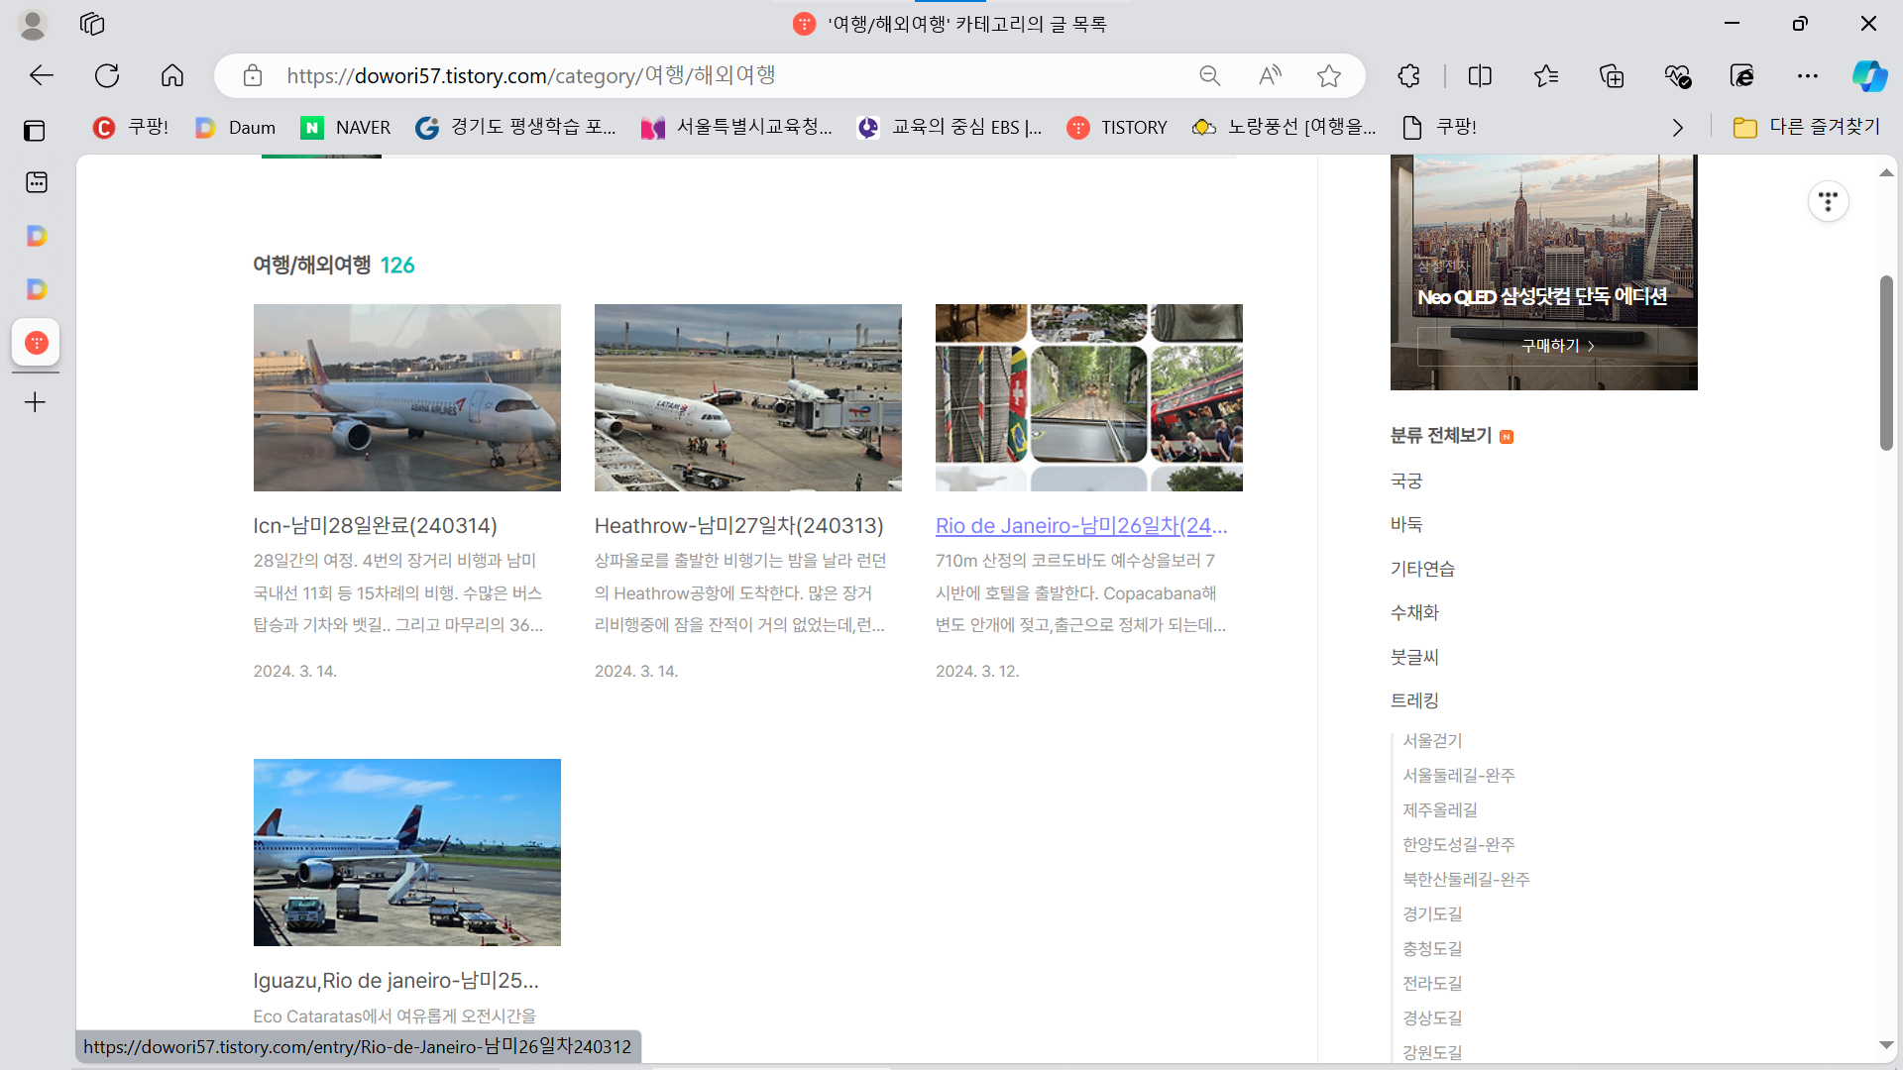Open Split screen view icon
Viewport: 1903px width, 1070px height.
(x=1480, y=75)
